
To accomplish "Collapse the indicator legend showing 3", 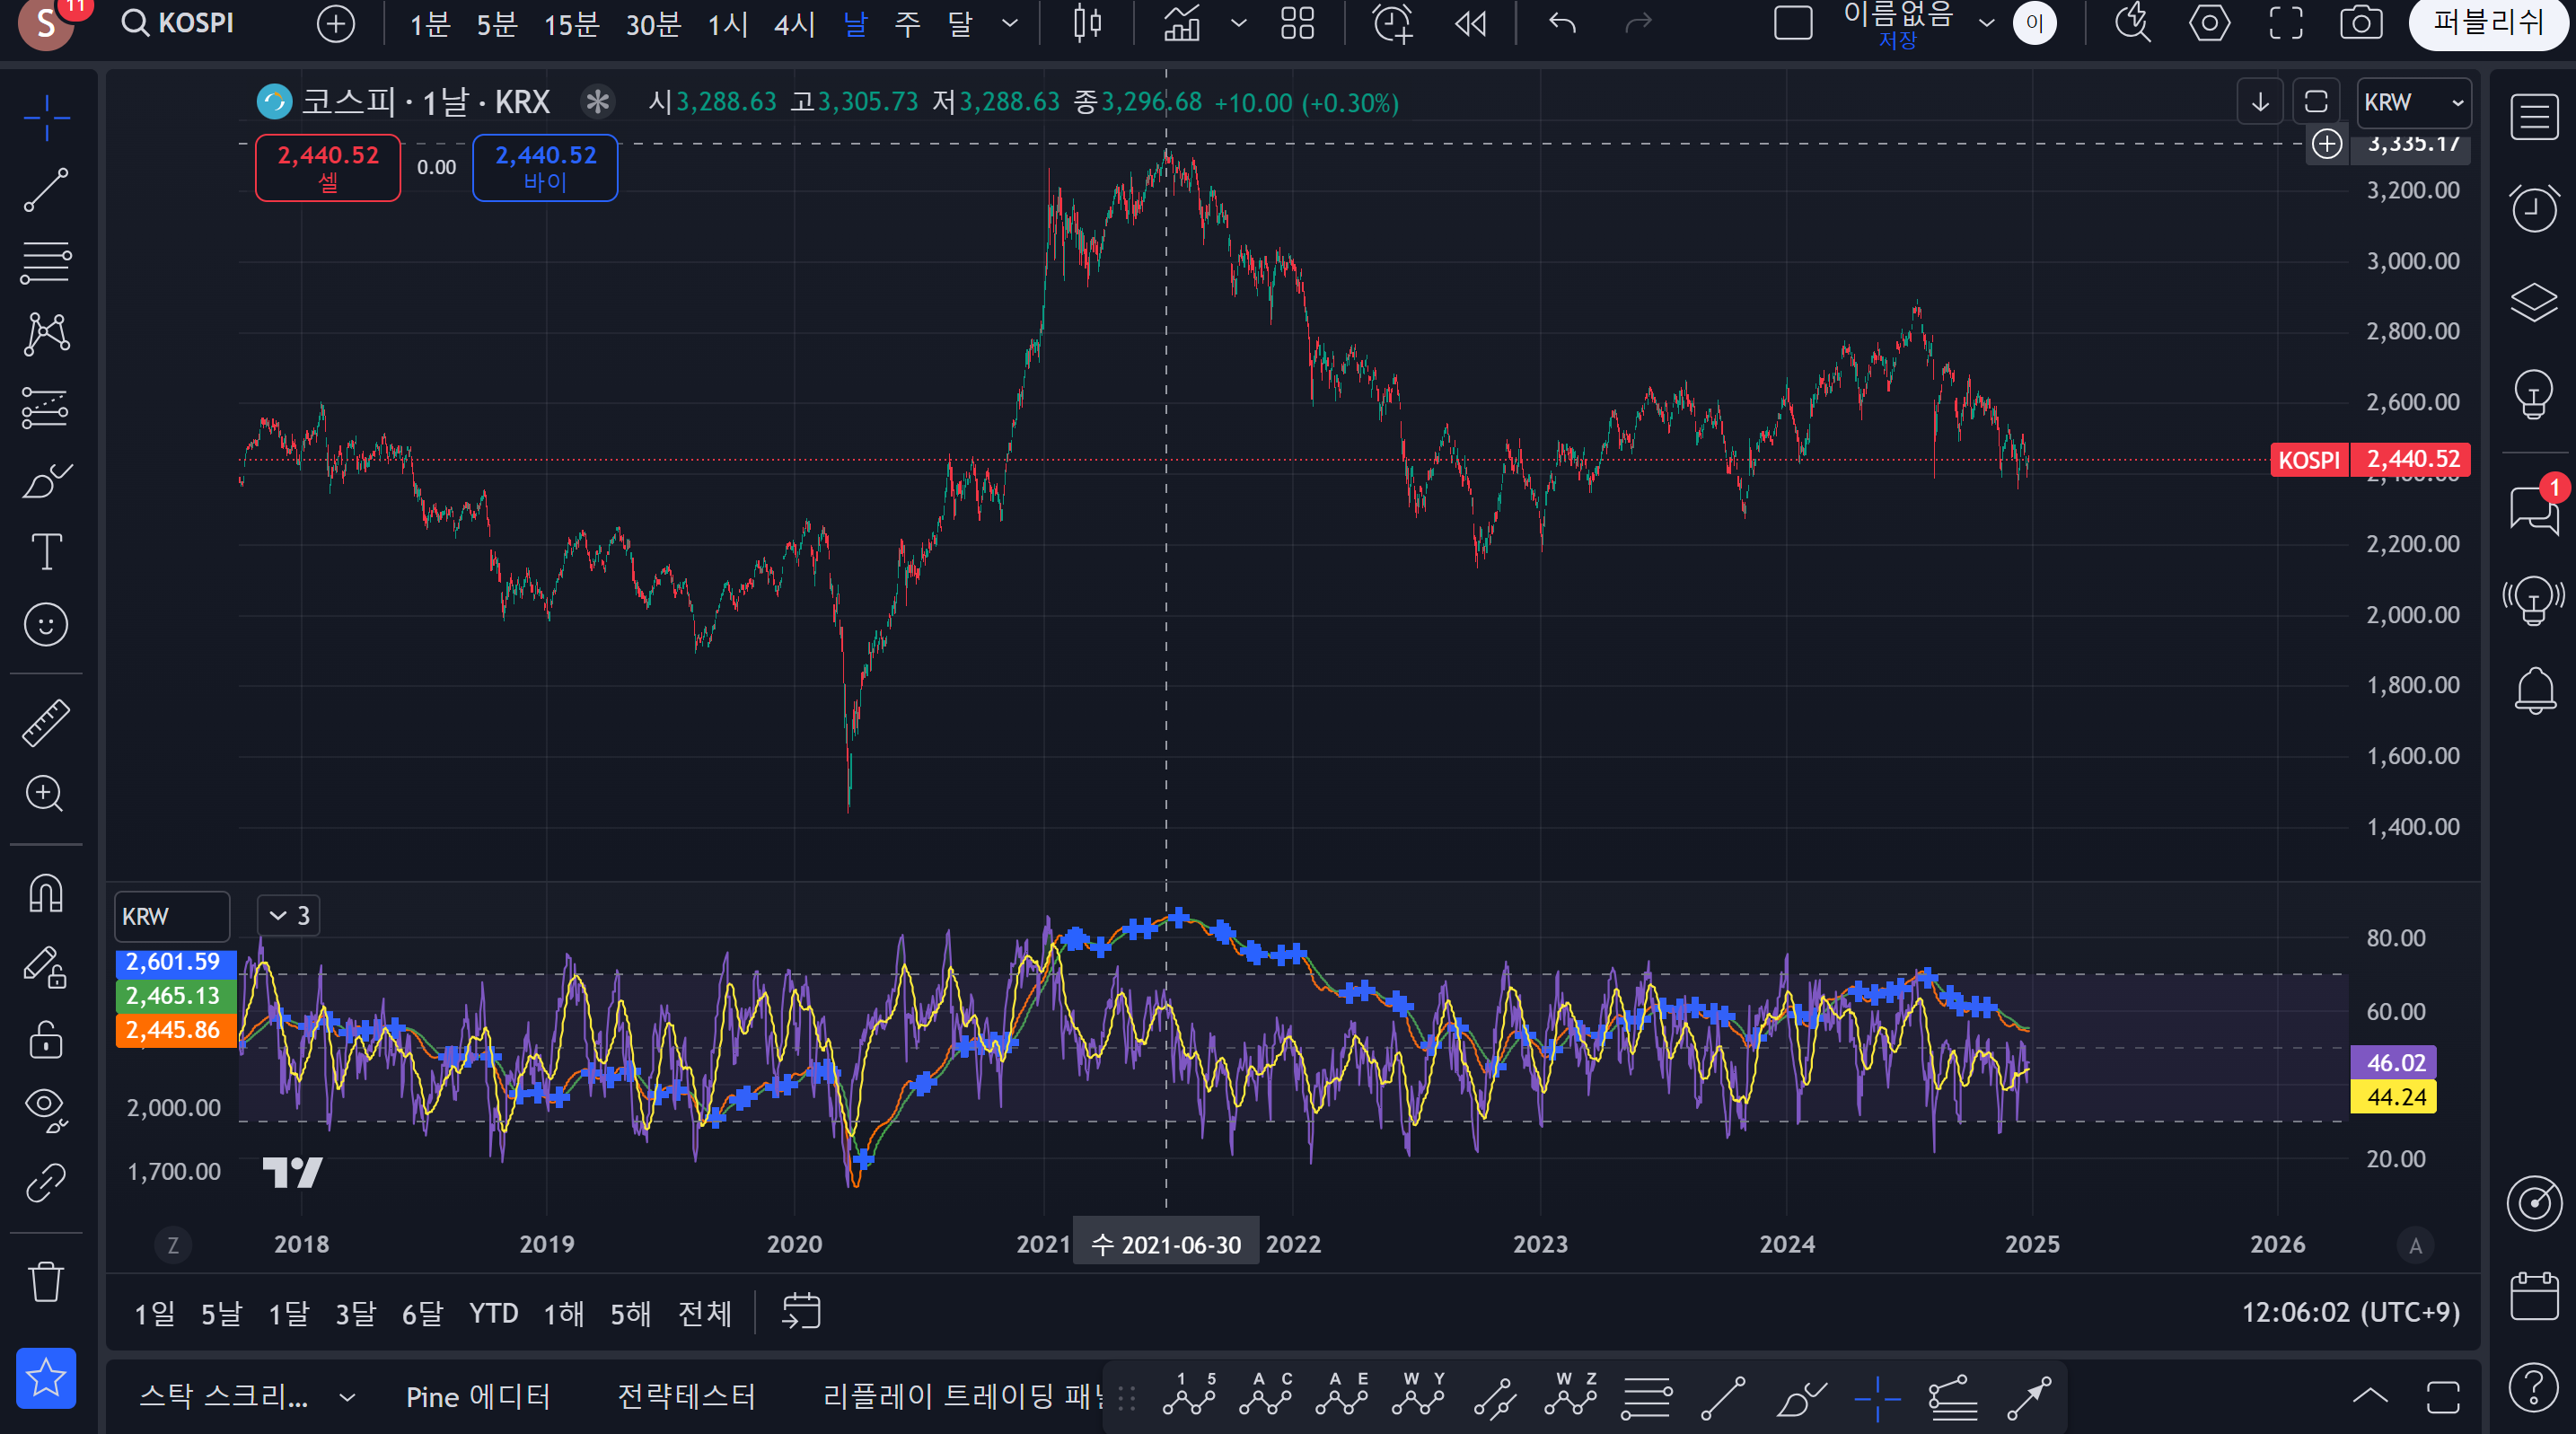I will click(288, 915).
